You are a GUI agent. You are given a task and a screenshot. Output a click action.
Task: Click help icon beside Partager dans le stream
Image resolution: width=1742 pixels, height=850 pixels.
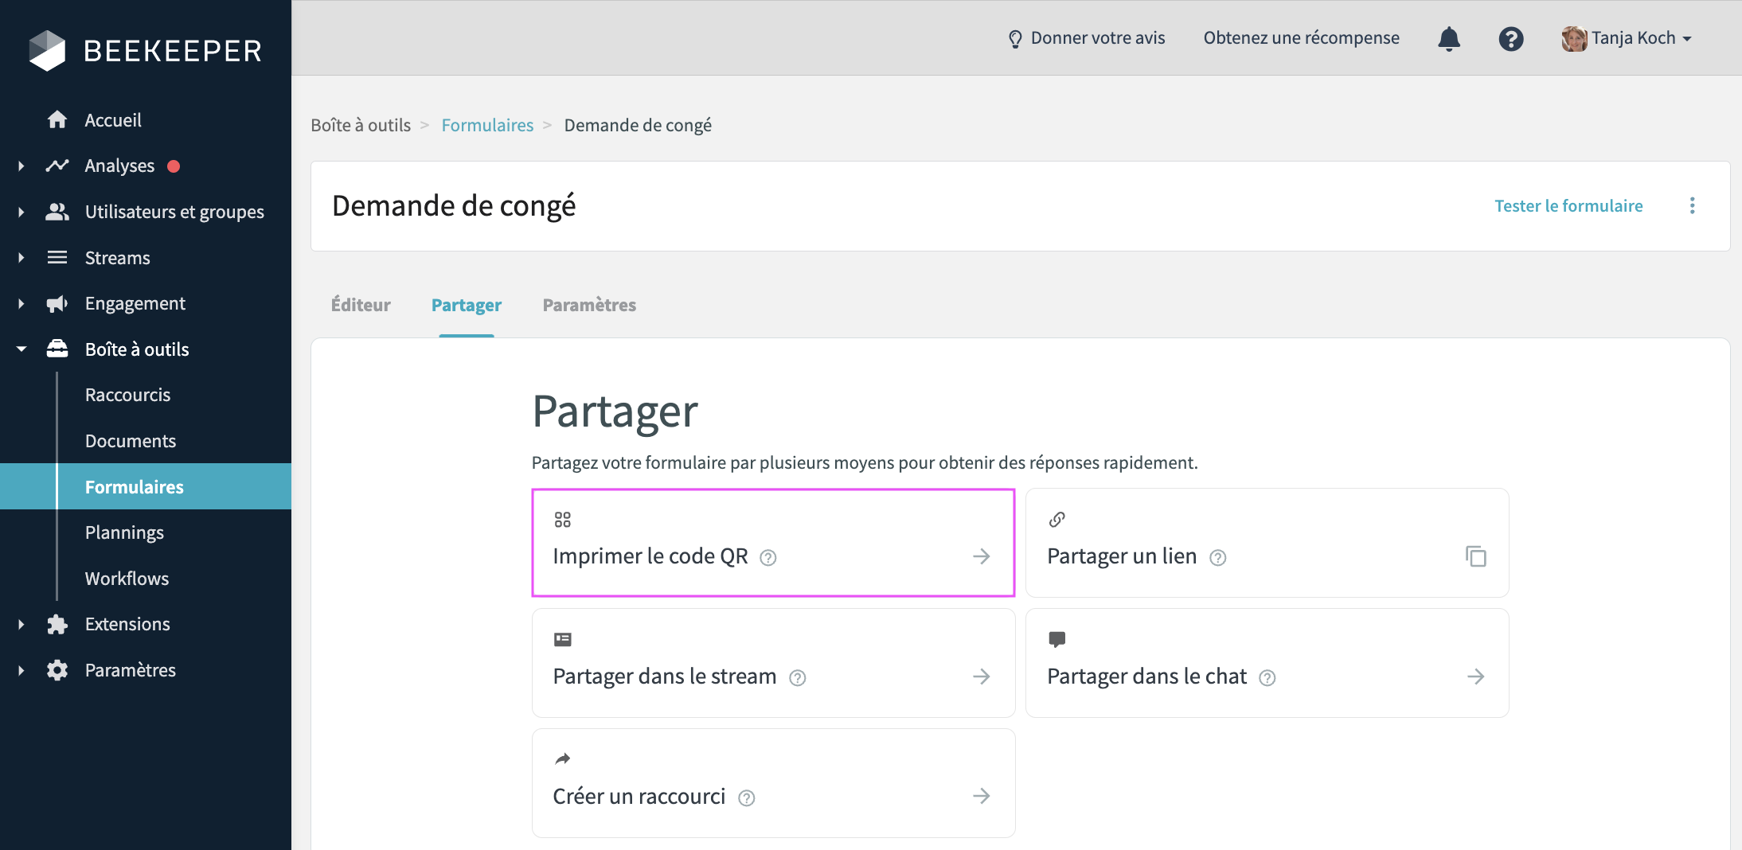797,677
